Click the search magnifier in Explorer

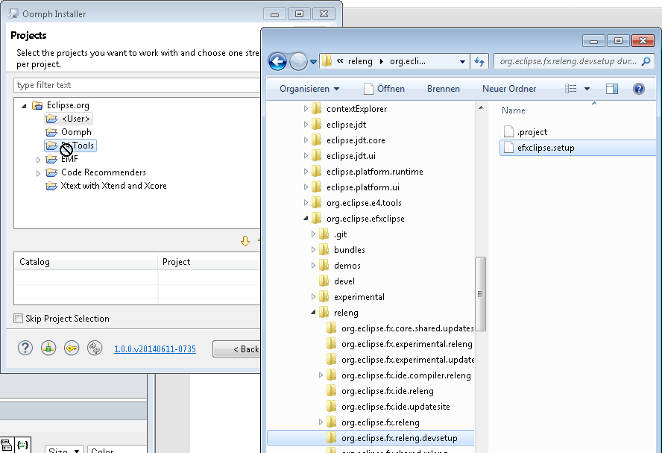(x=646, y=62)
